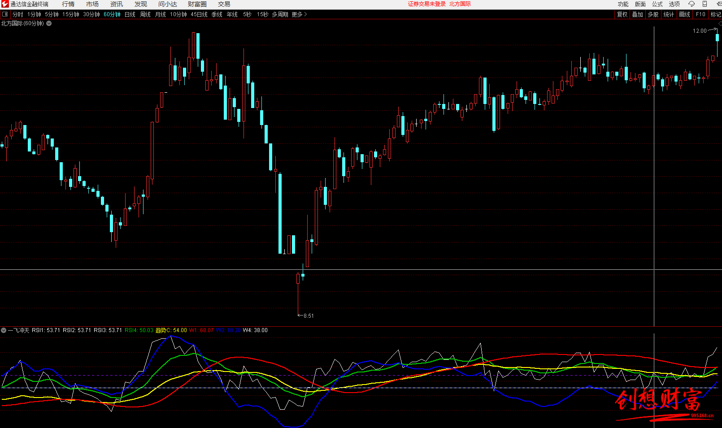The image size is (722, 428).
Task: Open the 版面 menu
Action: [x=640, y=4]
